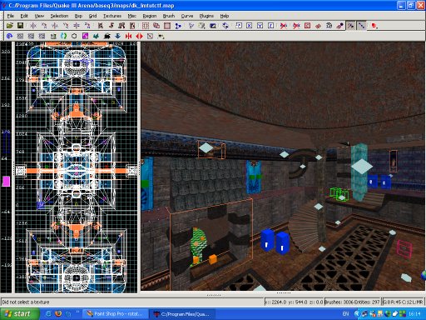Open the Plugins menu
Image resolution: width=426 pixels, height=320 pixels.
point(206,16)
